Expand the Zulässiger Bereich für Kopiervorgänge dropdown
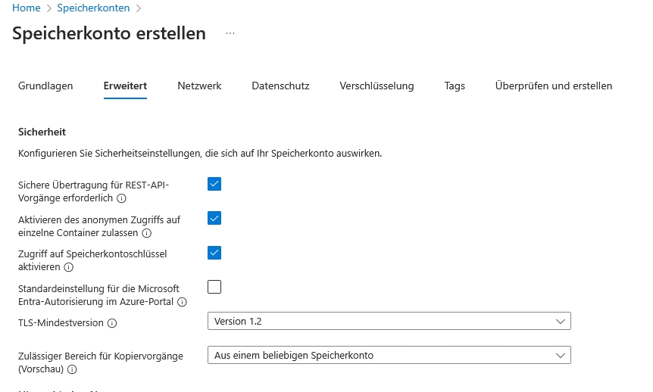 point(389,356)
